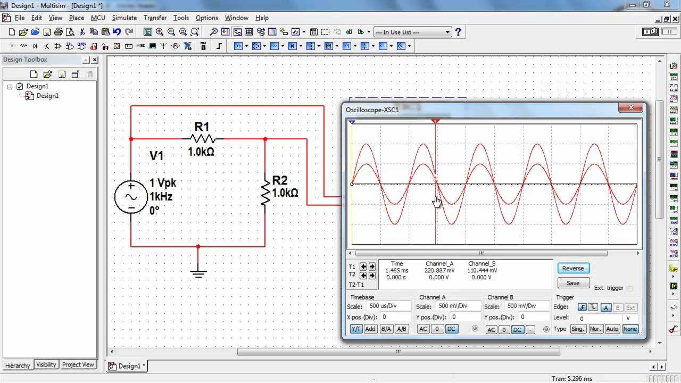Viewport: 681px width, 383px height.
Task: Place a TTL logic component
Action: pyautogui.click(x=70, y=46)
